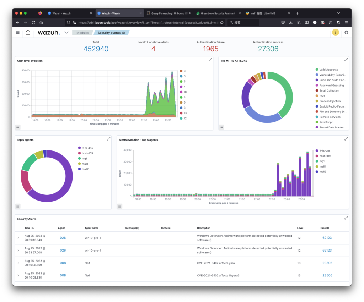364x302 pixels.
Task: Click the host-109 color dot in Top 5 agents legend
Action: (79, 153)
